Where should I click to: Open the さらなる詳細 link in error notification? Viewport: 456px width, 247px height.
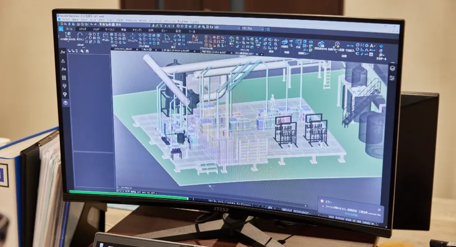click(351, 215)
